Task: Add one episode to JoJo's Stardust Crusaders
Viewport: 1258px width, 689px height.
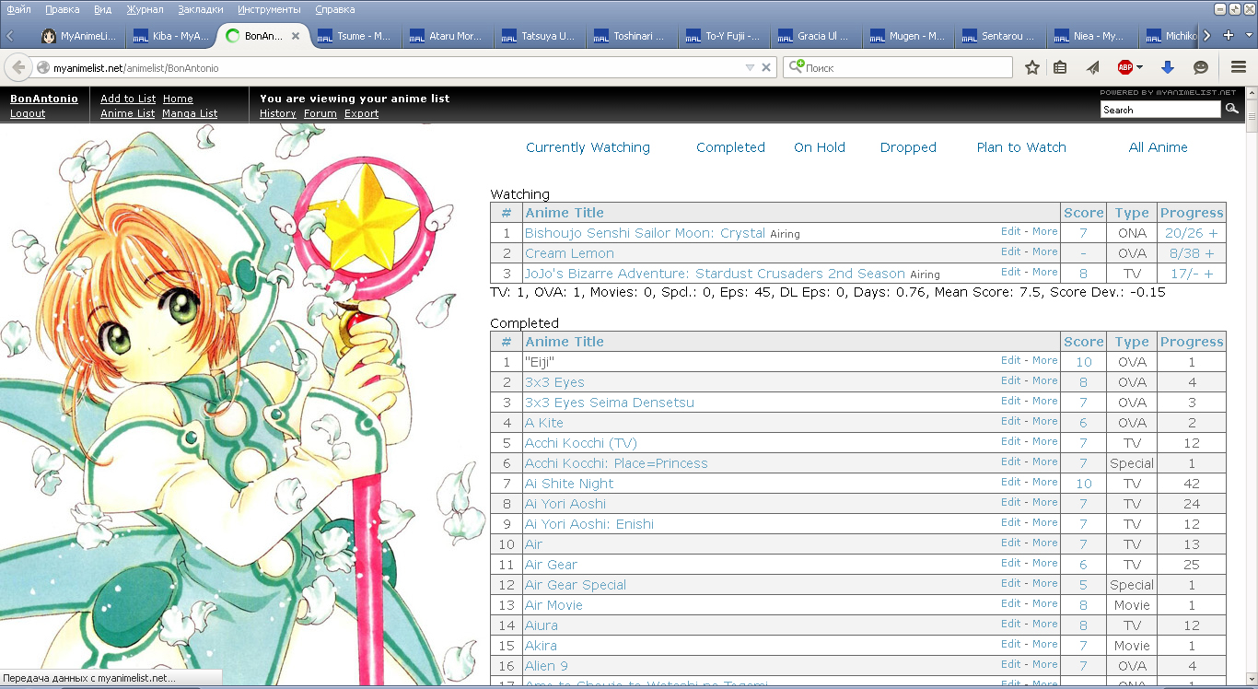Action: (x=1208, y=274)
